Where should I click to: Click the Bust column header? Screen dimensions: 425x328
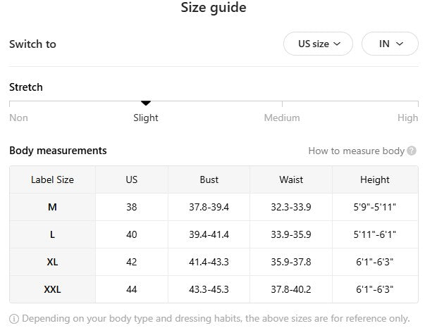(209, 179)
